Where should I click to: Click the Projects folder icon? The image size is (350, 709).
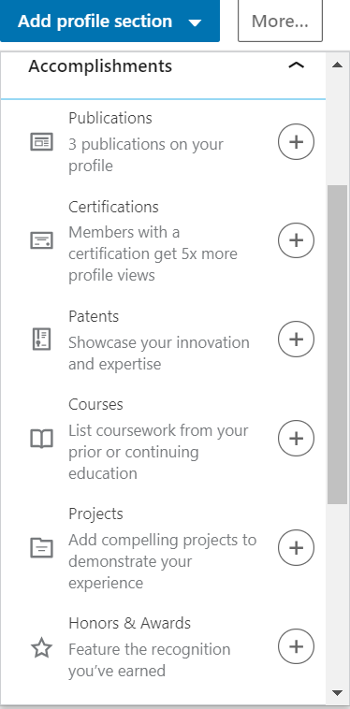click(x=41, y=548)
